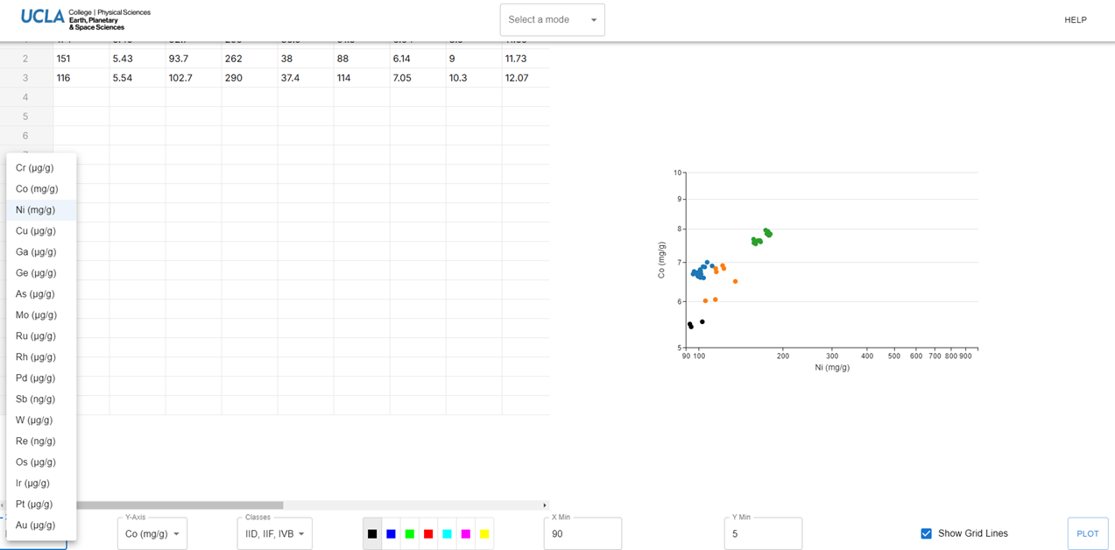This screenshot has height=550, width=1115.
Task: Select row header 2
Action: [x=25, y=59]
